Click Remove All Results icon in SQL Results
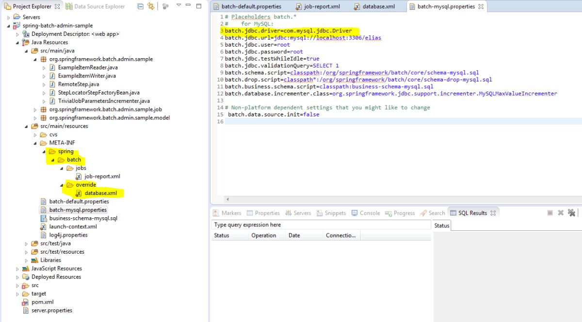The width and height of the screenshot is (582, 322). pyautogui.click(x=571, y=213)
